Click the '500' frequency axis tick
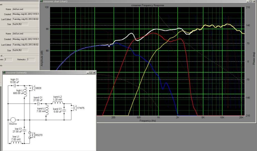The width and height of the screenshot is (257, 151). coord(139,117)
